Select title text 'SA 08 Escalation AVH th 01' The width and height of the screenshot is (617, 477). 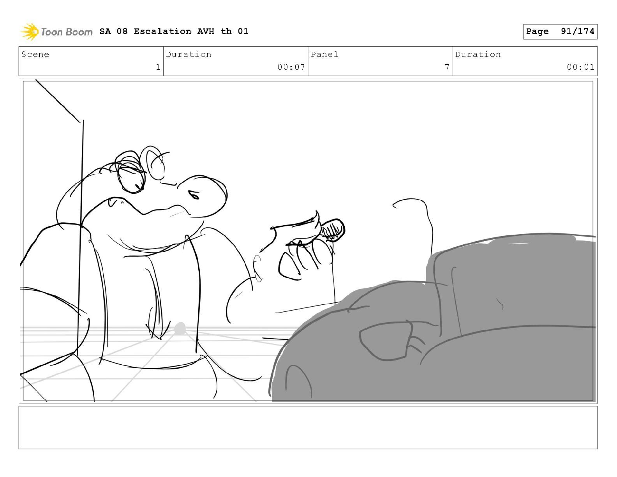[174, 31]
